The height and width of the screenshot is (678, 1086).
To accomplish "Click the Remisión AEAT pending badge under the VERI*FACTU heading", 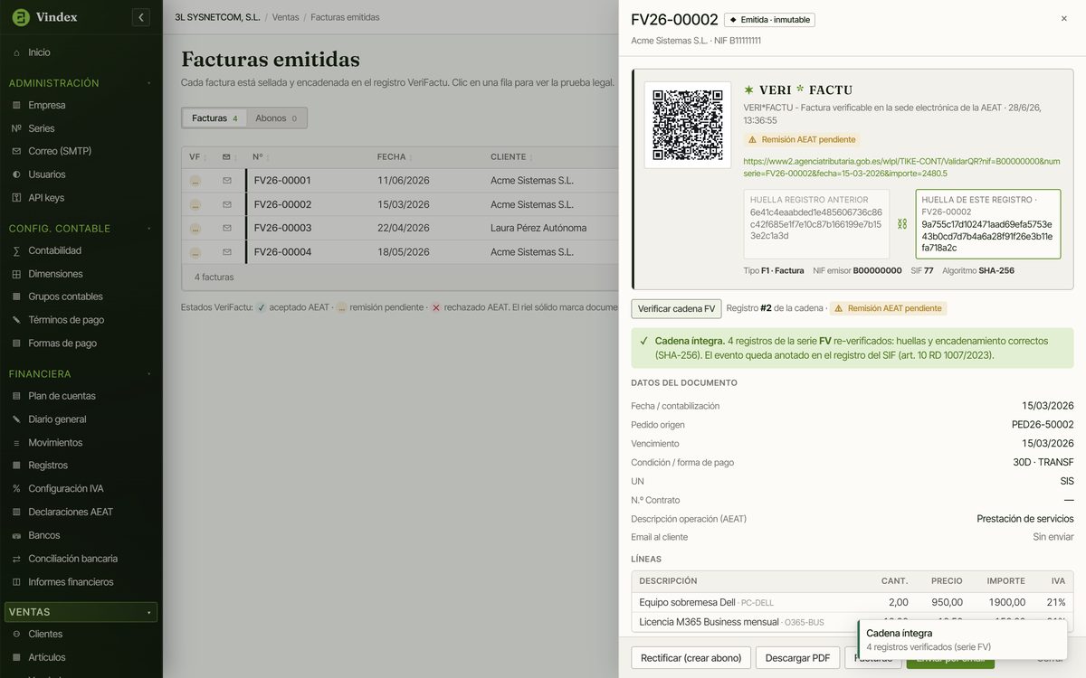I will coord(801,140).
